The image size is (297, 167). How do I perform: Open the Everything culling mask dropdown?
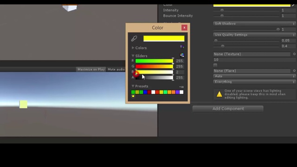(x=254, y=82)
